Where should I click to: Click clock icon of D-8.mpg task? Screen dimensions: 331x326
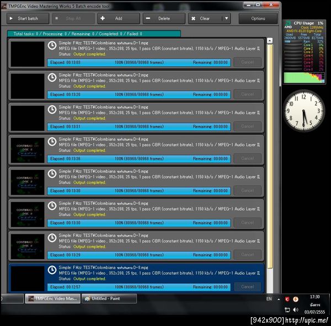click(52, 270)
